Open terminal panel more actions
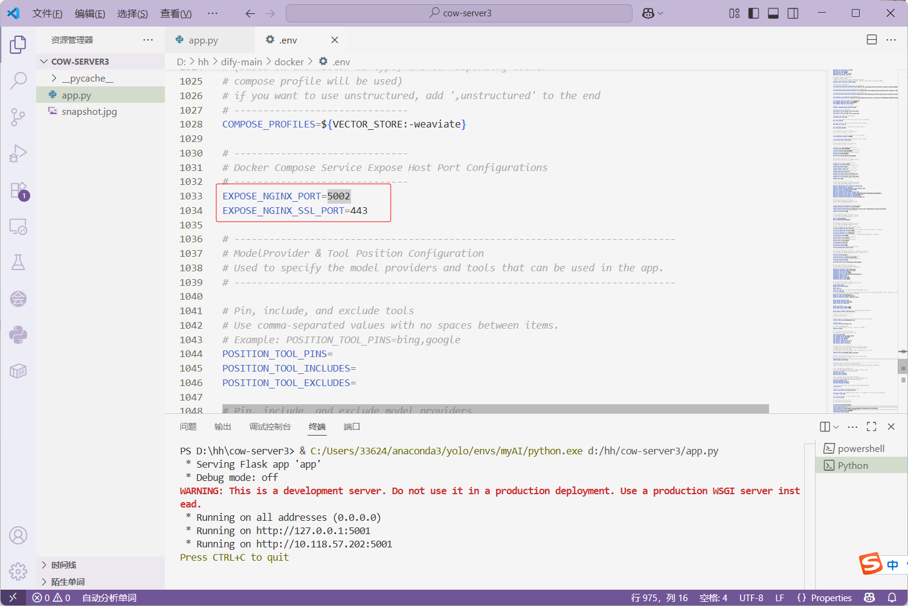Image resolution: width=908 pixels, height=606 pixels. pyautogui.click(x=852, y=427)
